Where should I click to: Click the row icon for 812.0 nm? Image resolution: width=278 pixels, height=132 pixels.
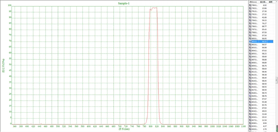[x=250, y=75]
